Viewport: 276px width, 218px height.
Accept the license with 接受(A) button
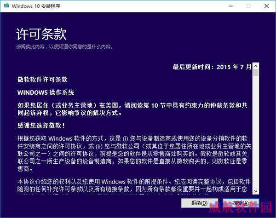click(241, 203)
